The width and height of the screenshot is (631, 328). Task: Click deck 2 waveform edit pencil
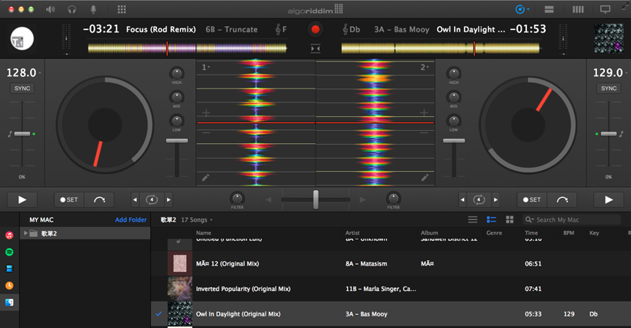[425, 178]
